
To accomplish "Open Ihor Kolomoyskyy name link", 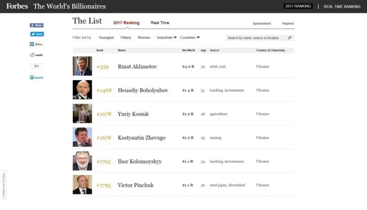I will tap(140, 162).
